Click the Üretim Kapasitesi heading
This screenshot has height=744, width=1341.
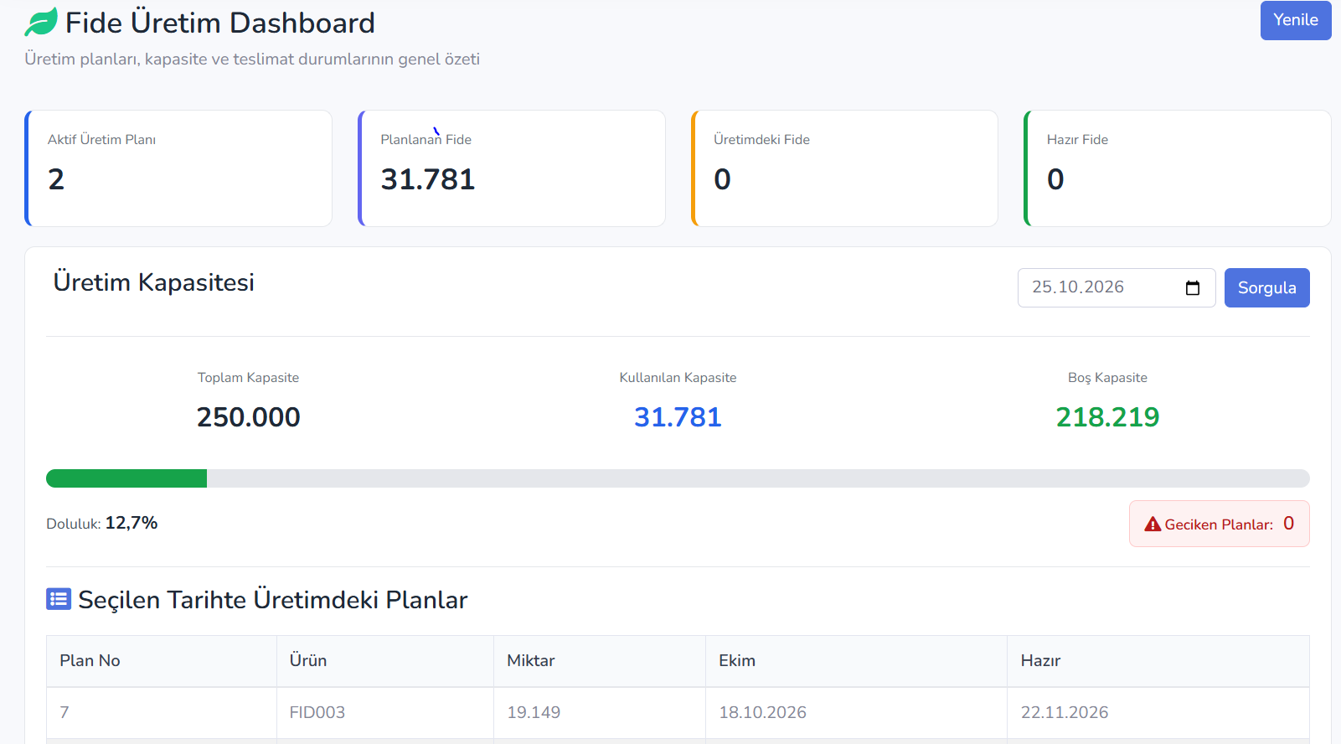coord(154,282)
